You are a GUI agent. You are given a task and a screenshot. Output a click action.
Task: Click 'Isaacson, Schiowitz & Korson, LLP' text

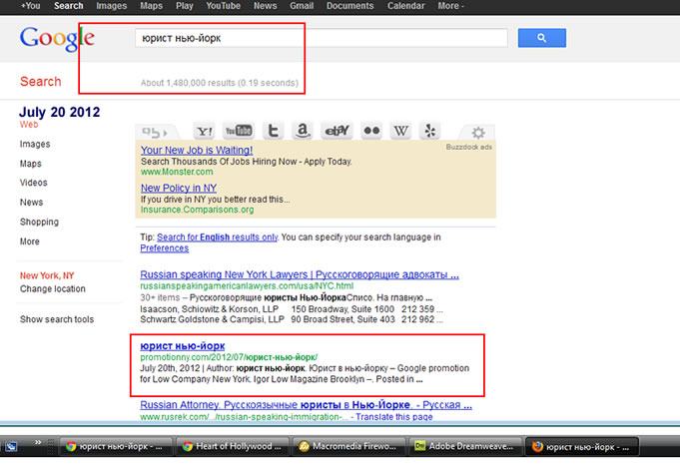click(209, 309)
